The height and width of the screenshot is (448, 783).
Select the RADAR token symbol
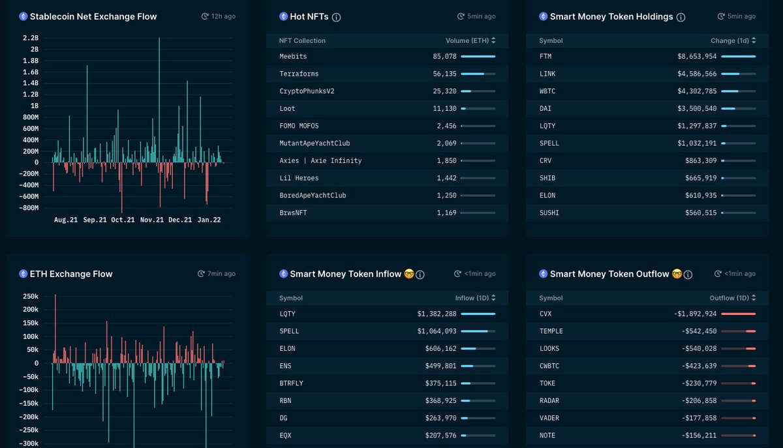click(x=549, y=401)
